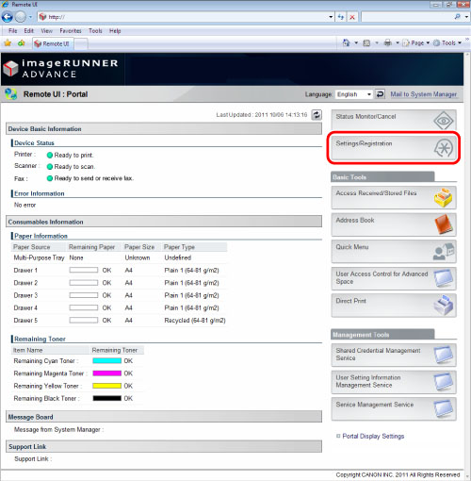Open Access Received/Stored Files inbox icon
Screen dimensions: 471x481
click(444, 197)
